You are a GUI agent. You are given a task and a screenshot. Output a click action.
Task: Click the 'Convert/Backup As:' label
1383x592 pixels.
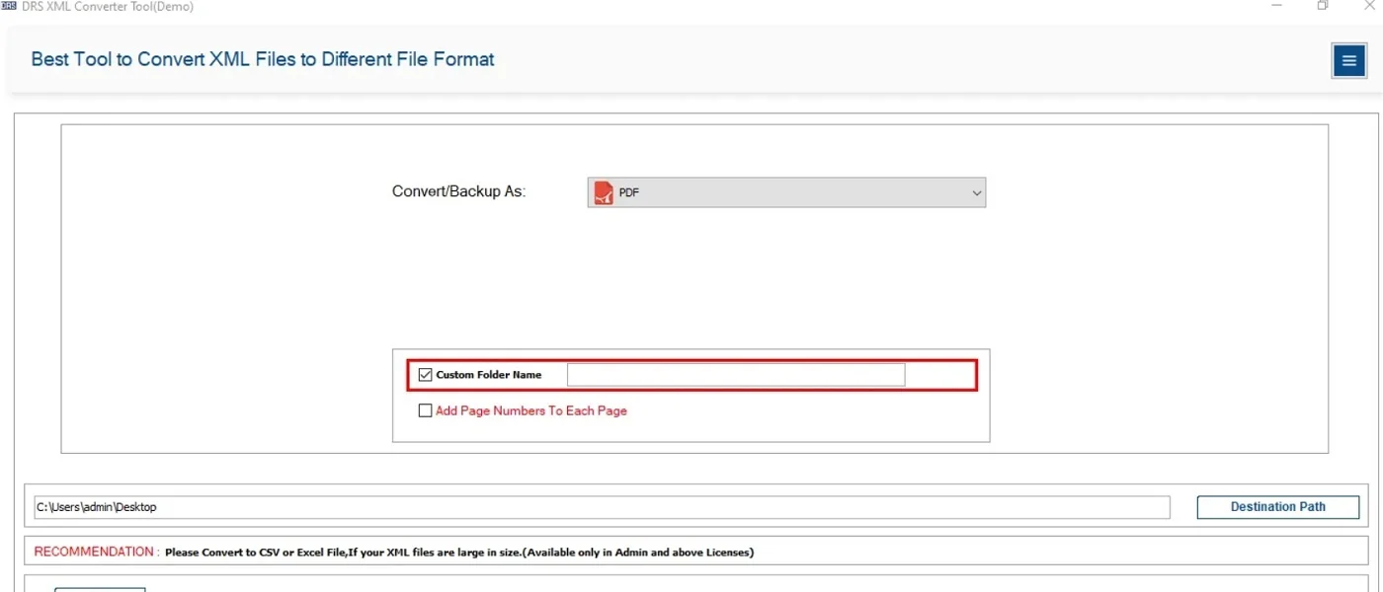(459, 191)
